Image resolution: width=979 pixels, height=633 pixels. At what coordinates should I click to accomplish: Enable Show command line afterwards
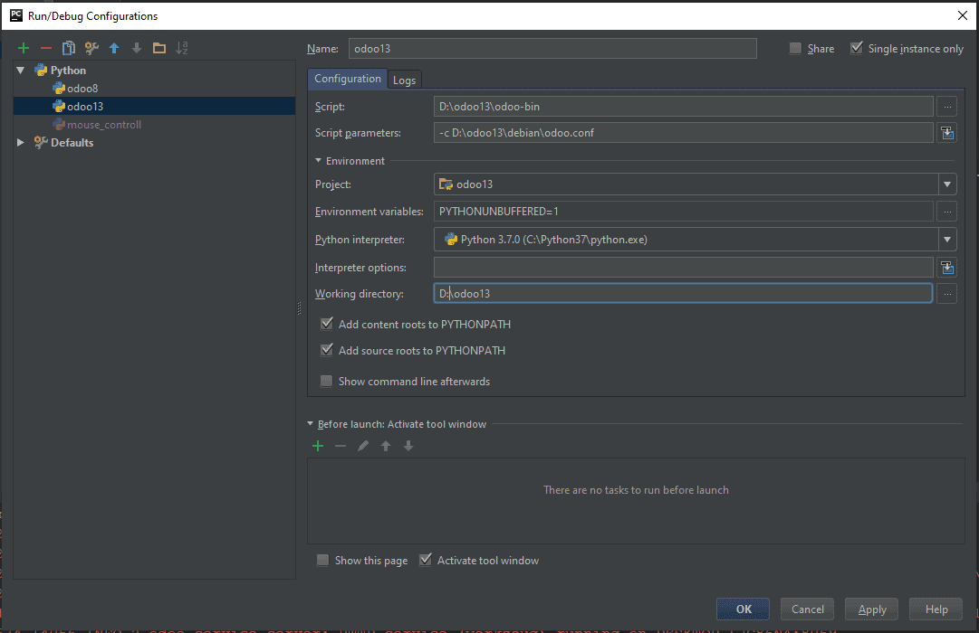click(x=325, y=381)
